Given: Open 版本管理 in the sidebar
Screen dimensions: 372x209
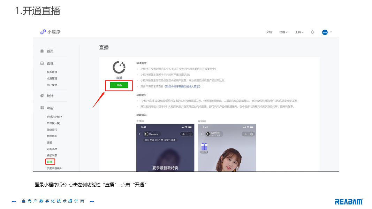Looking at the screenshot, I should coord(52,72).
